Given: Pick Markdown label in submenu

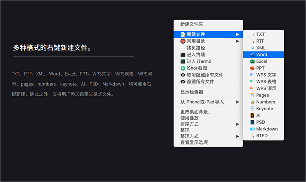Looking at the screenshot, I should (x=267, y=129).
